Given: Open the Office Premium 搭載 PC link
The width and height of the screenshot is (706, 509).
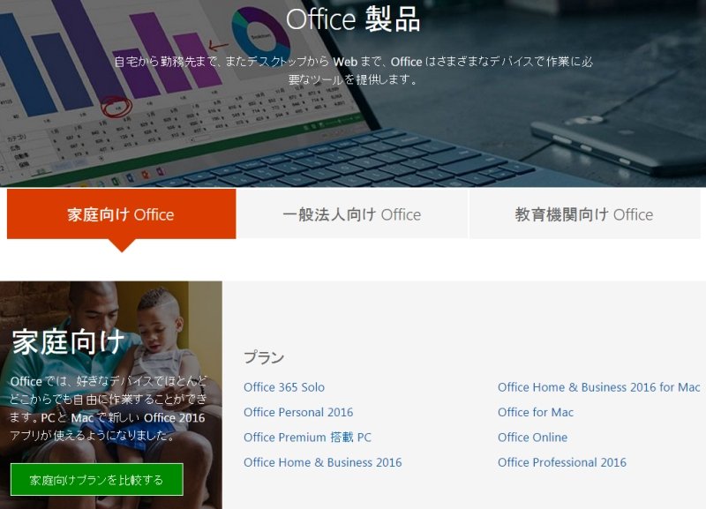Looking at the screenshot, I should 307,437.
